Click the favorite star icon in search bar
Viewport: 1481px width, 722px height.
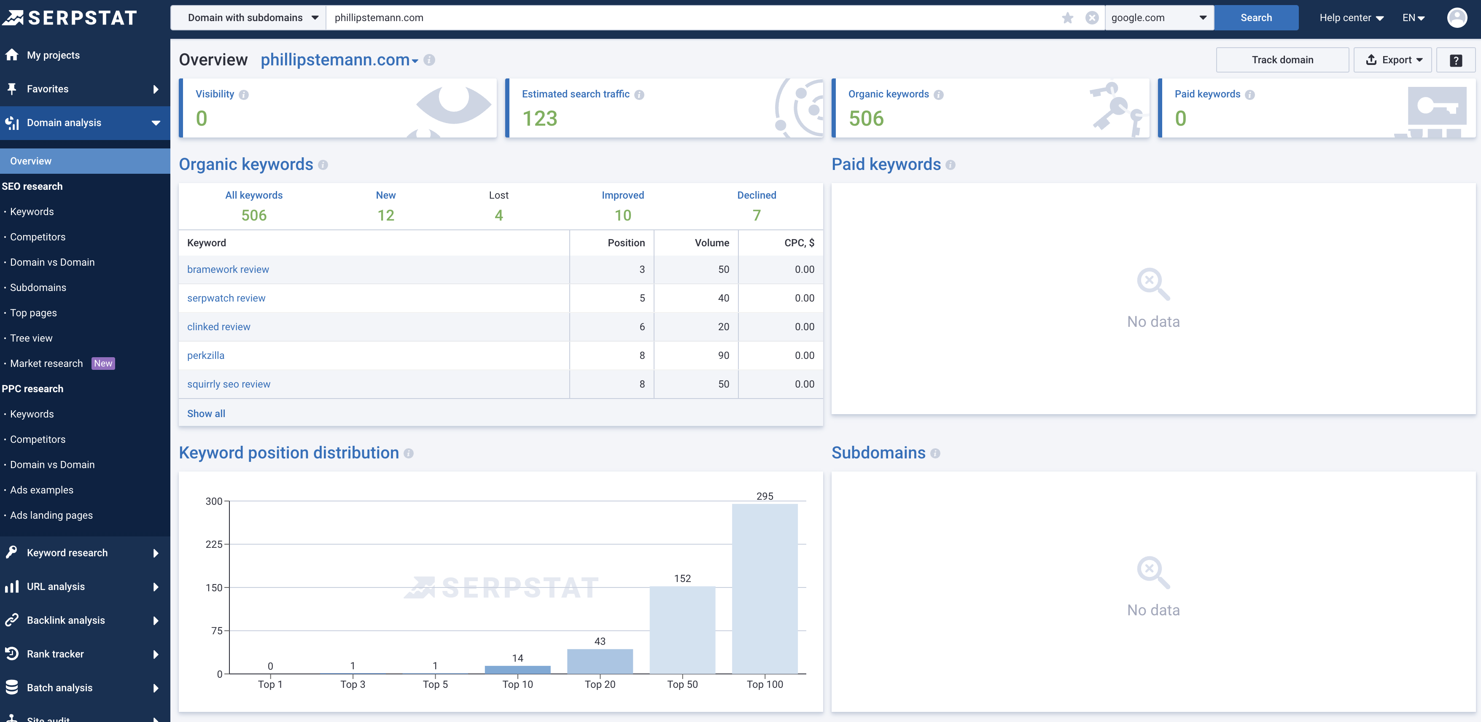[x=1068, y=18]
